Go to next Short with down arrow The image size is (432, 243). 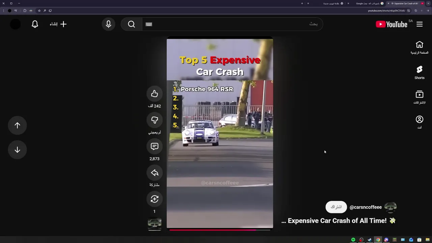17,150
